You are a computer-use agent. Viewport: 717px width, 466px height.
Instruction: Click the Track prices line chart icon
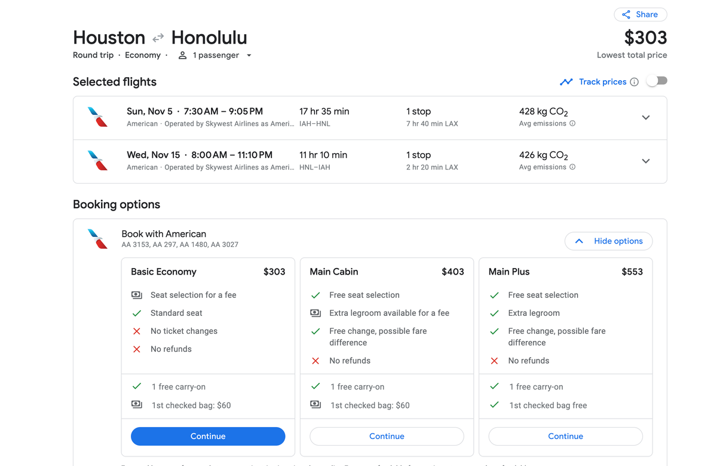click(x=566, y=81)
